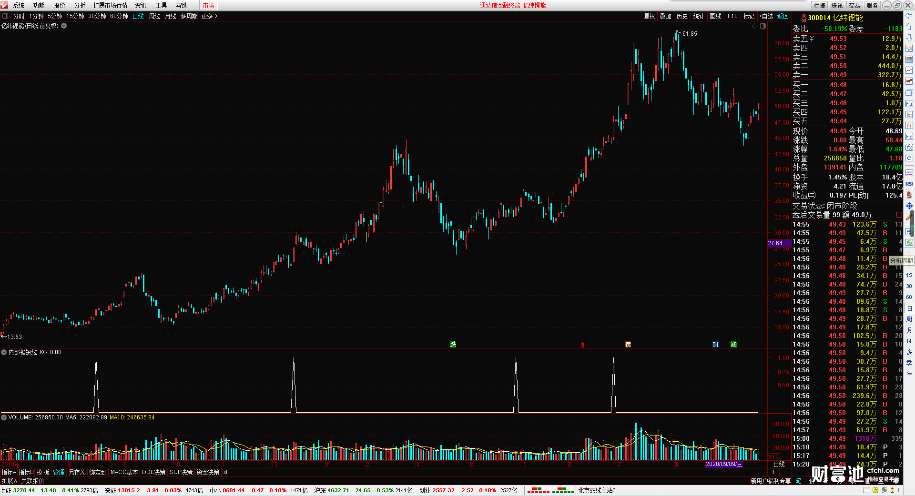
Task: Switch to 1分钟 period
Action: tap(36, 16)
